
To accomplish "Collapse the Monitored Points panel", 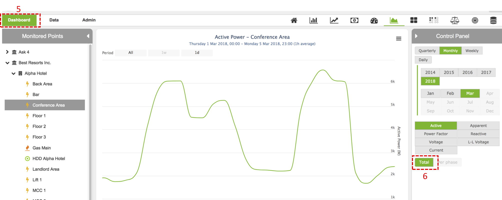I will (88, 36).
